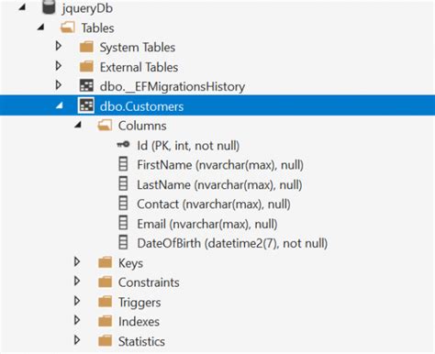Click the primary key icon beside Id
The height and width of the screenshot is (354, 435).
(x=123, y=145)
